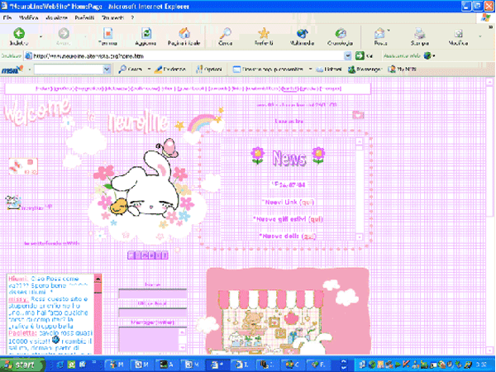The height and width of the screenshot is (372, 496).
Task: Click the small pink heart image
Action: [359, 115]
